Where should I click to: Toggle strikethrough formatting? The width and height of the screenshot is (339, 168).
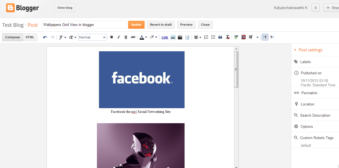[133, 37]
